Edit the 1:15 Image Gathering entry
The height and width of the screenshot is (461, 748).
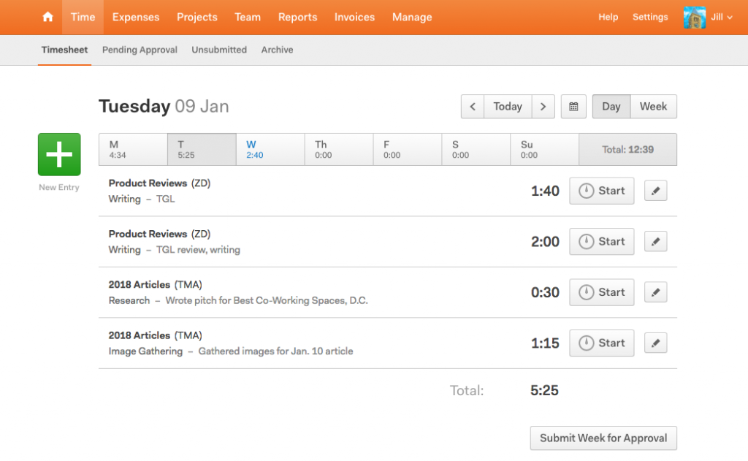[x=655, y=343]
